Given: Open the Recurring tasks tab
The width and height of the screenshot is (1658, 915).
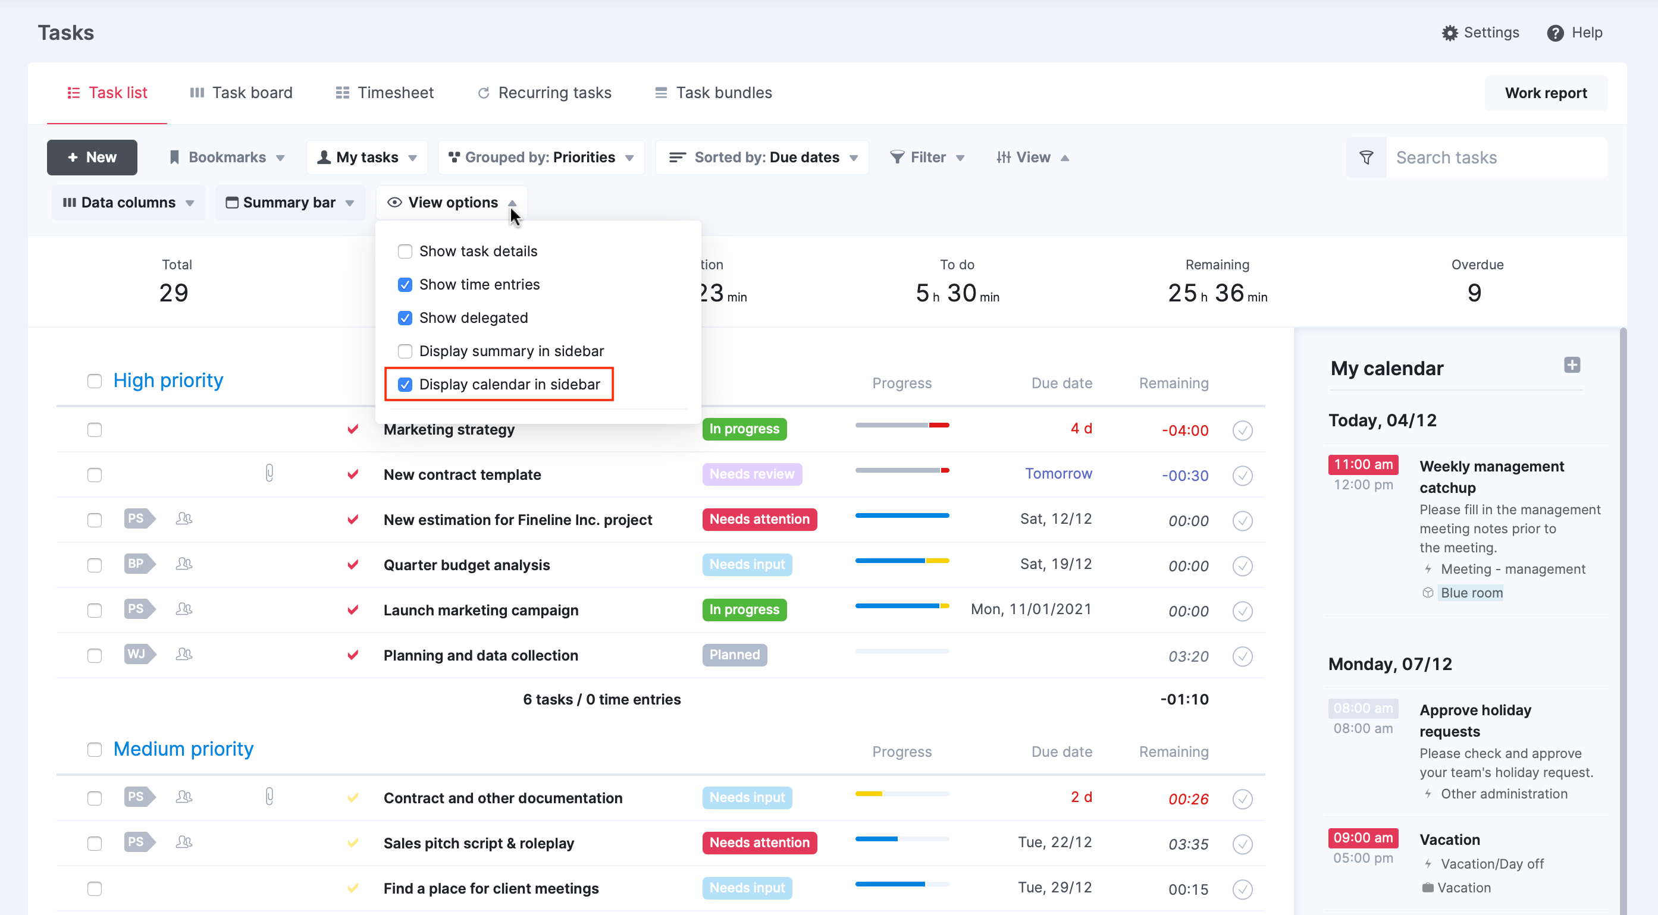Looking at the screenshot, I should coord(544,93).
